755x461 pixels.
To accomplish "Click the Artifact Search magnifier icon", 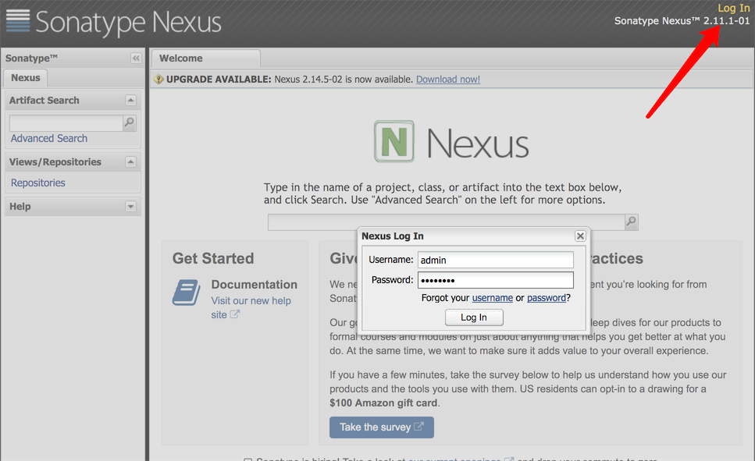I will (129, 122).
